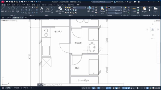Click the Group (グループ) icon
This screenshot has height=90, width=161.
[x=125, y=9]
